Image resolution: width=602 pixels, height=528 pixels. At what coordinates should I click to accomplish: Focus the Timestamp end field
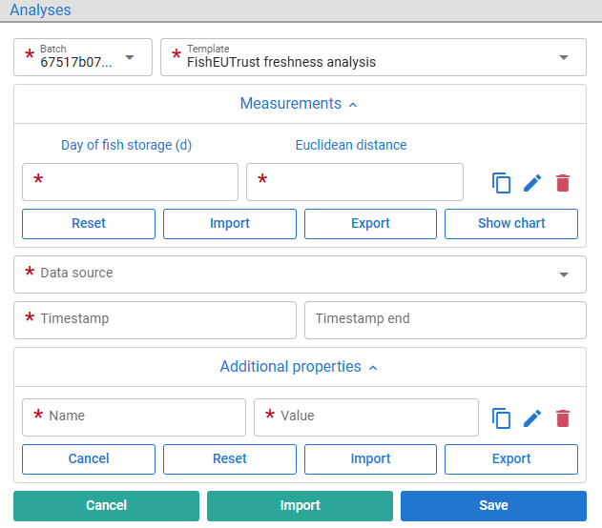coord(446,320)
